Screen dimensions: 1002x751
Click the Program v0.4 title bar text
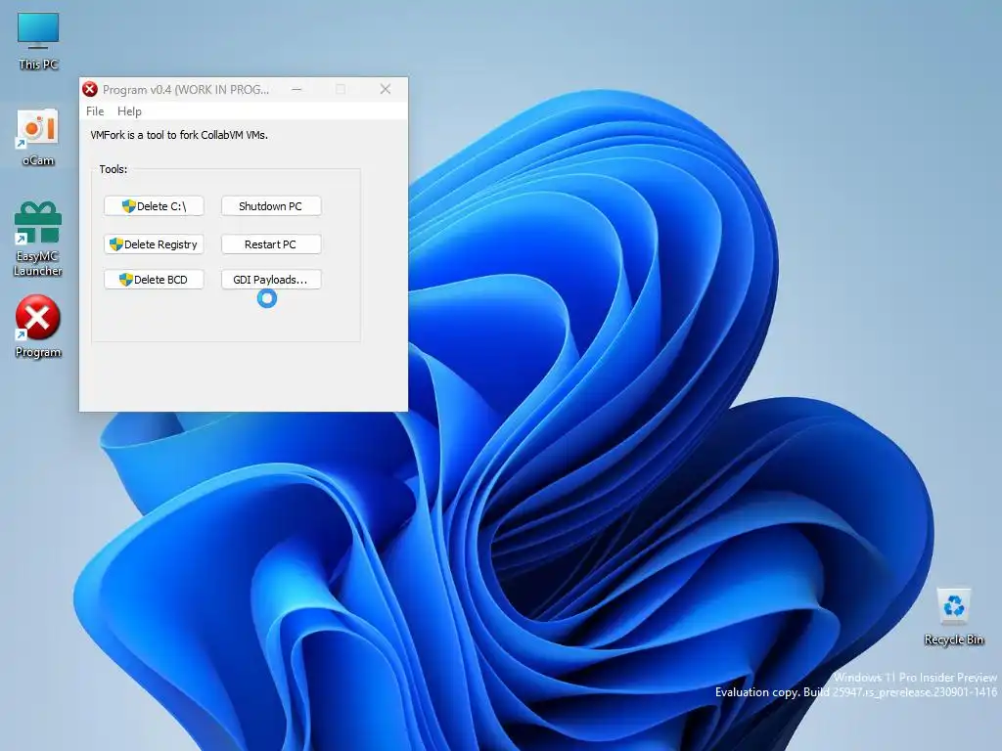(x=186, y=90)
